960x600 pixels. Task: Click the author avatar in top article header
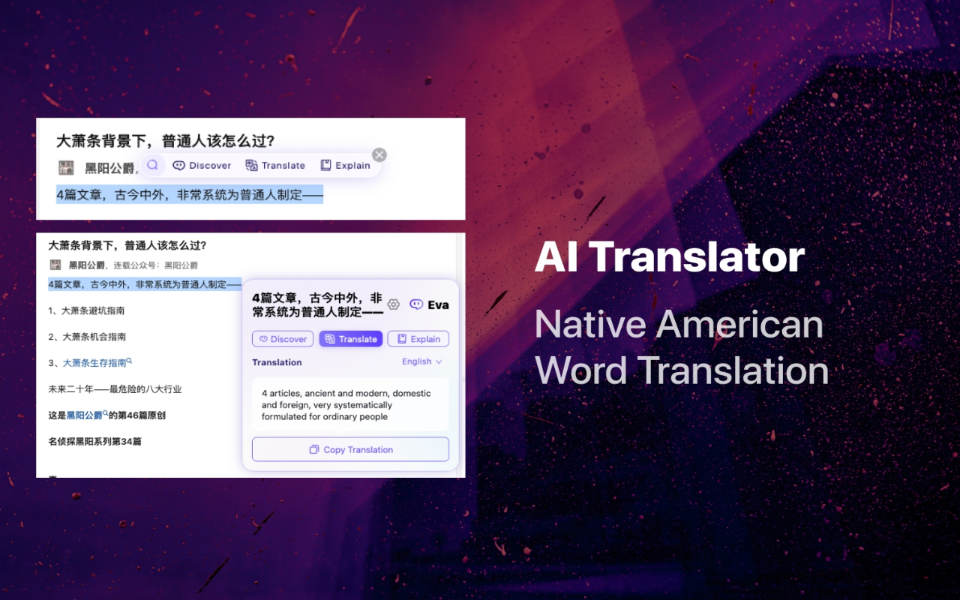point(66,168)
